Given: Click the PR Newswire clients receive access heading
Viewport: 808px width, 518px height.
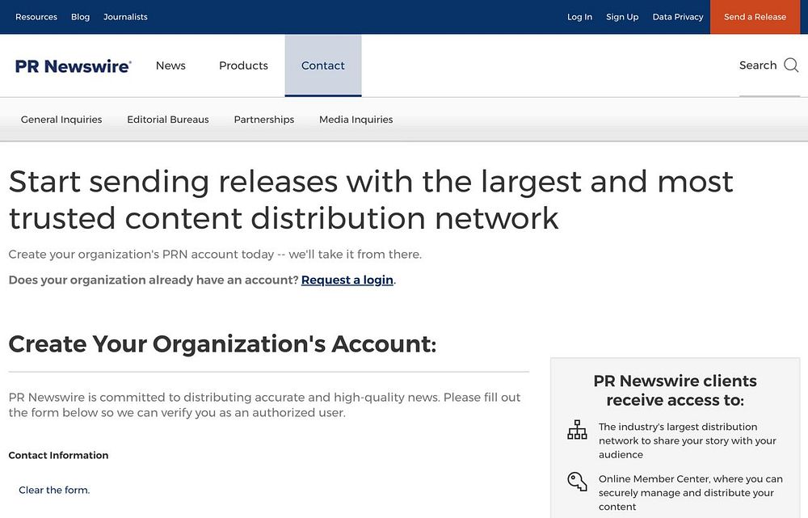Looking at the screenshot, I should (675, 390).
